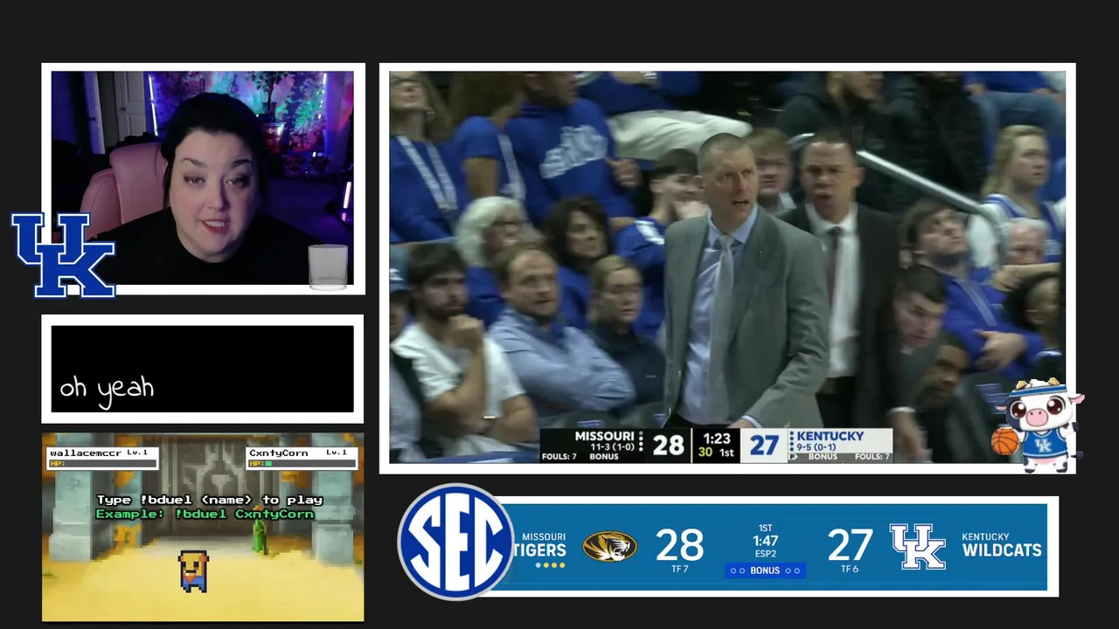This screenshot has width=1119, height=629.
Task: Click the Missouri Tigers tiger logo
Action: point(609,546)
